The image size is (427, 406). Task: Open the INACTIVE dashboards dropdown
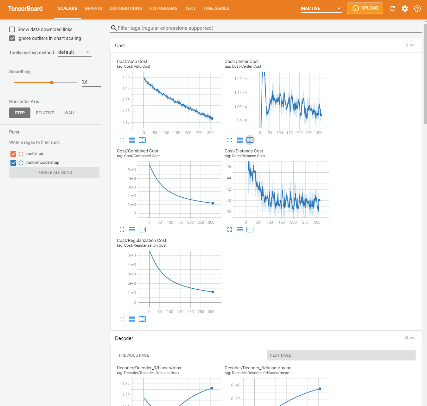point(321,9)
